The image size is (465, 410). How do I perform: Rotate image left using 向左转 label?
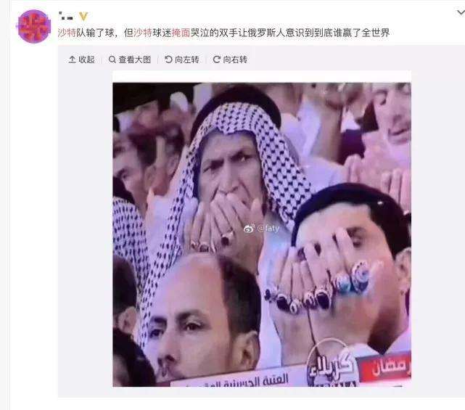(187, 60)
